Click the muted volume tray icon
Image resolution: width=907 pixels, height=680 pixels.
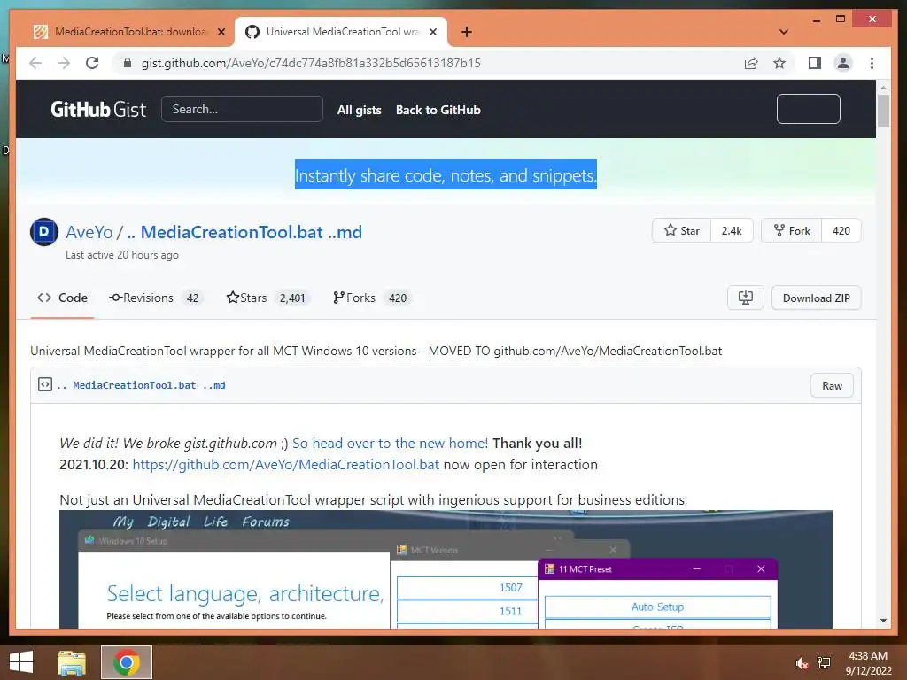click(801, 663)
